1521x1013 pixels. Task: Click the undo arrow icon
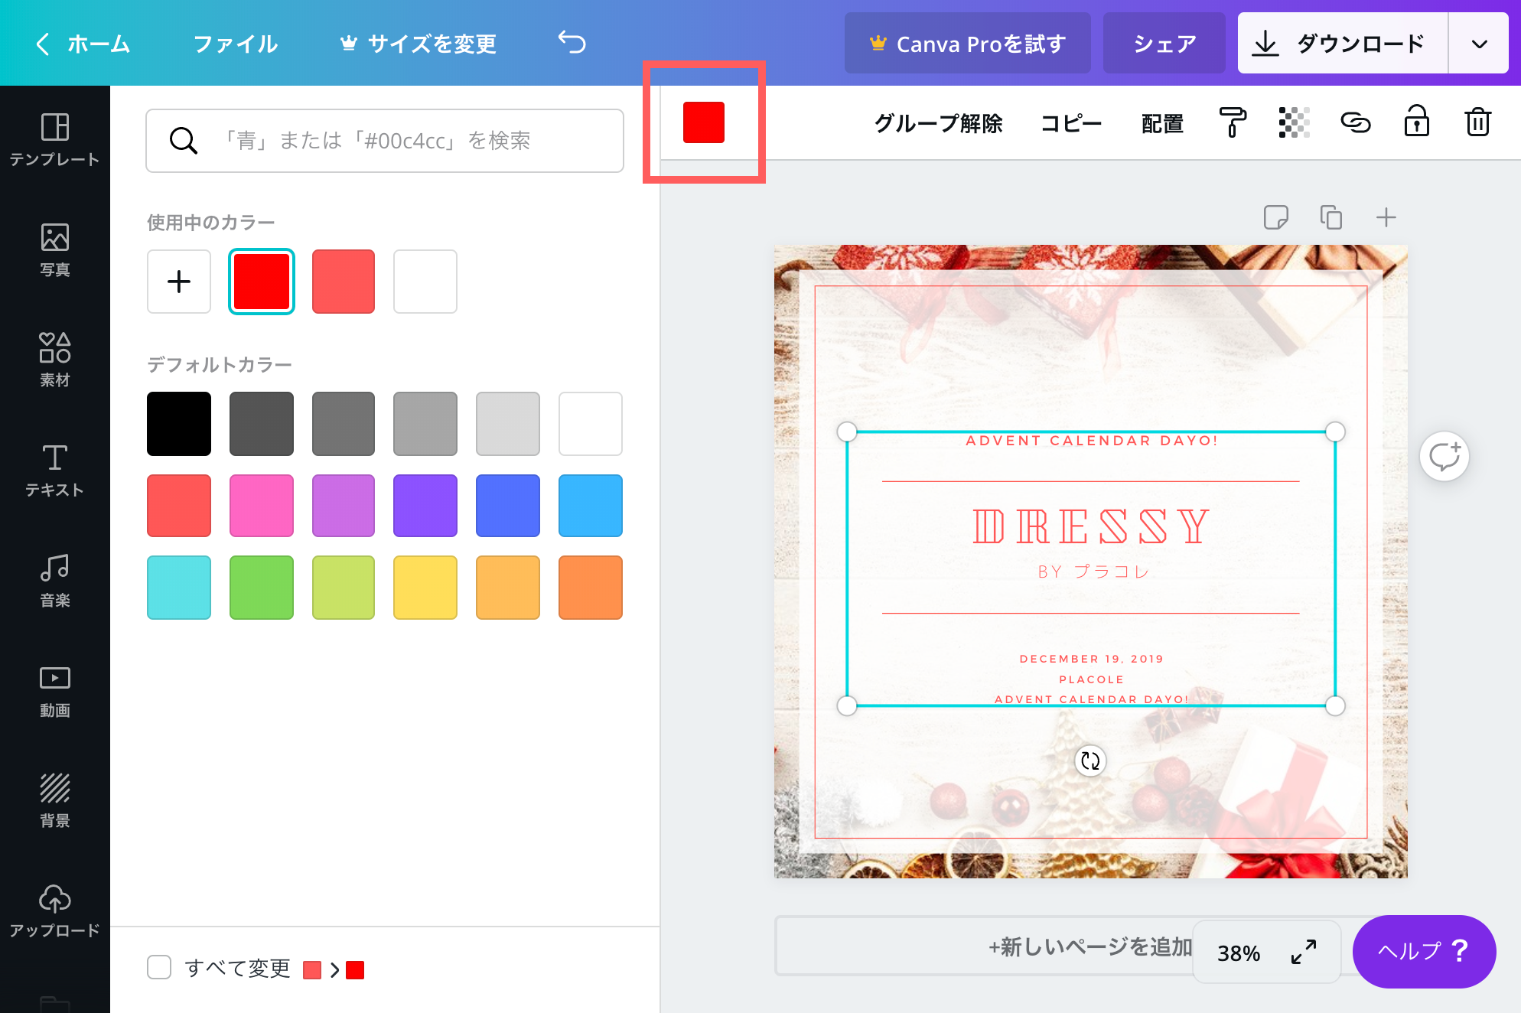572,43
